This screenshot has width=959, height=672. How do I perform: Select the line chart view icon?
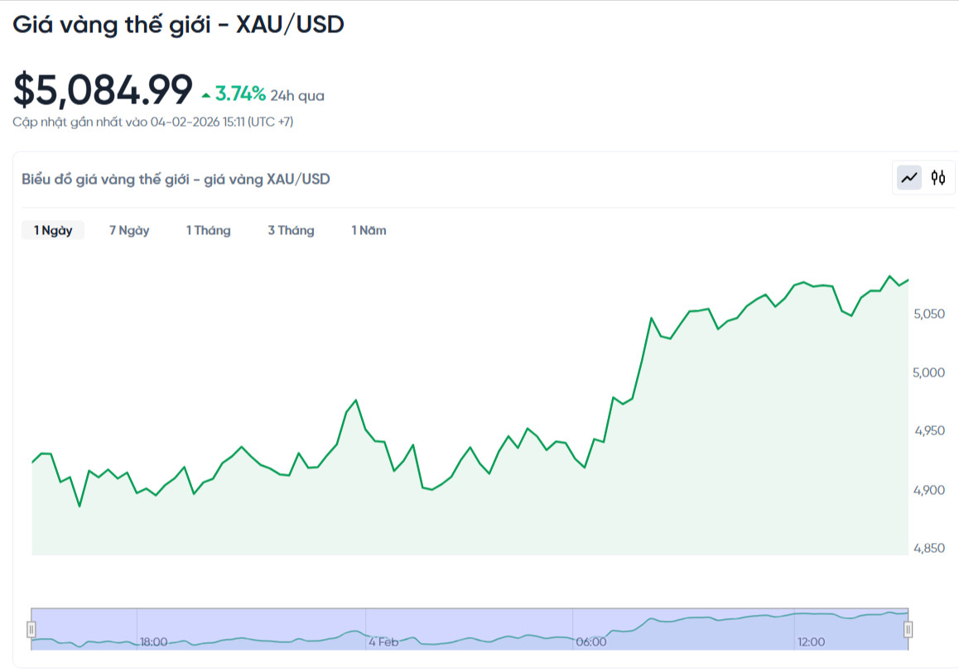908,177
